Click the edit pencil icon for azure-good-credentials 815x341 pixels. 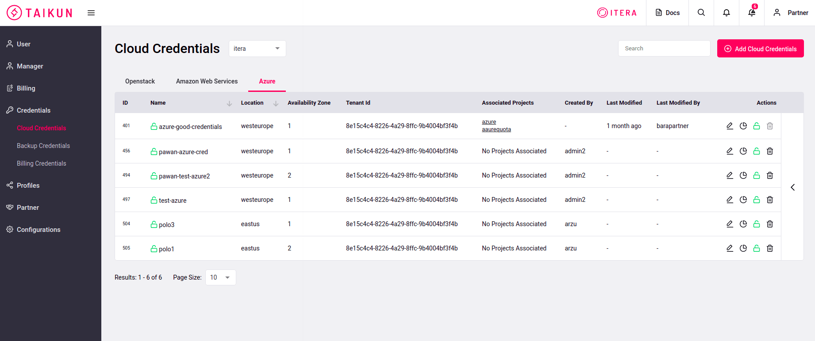click(x=730, y=126)
